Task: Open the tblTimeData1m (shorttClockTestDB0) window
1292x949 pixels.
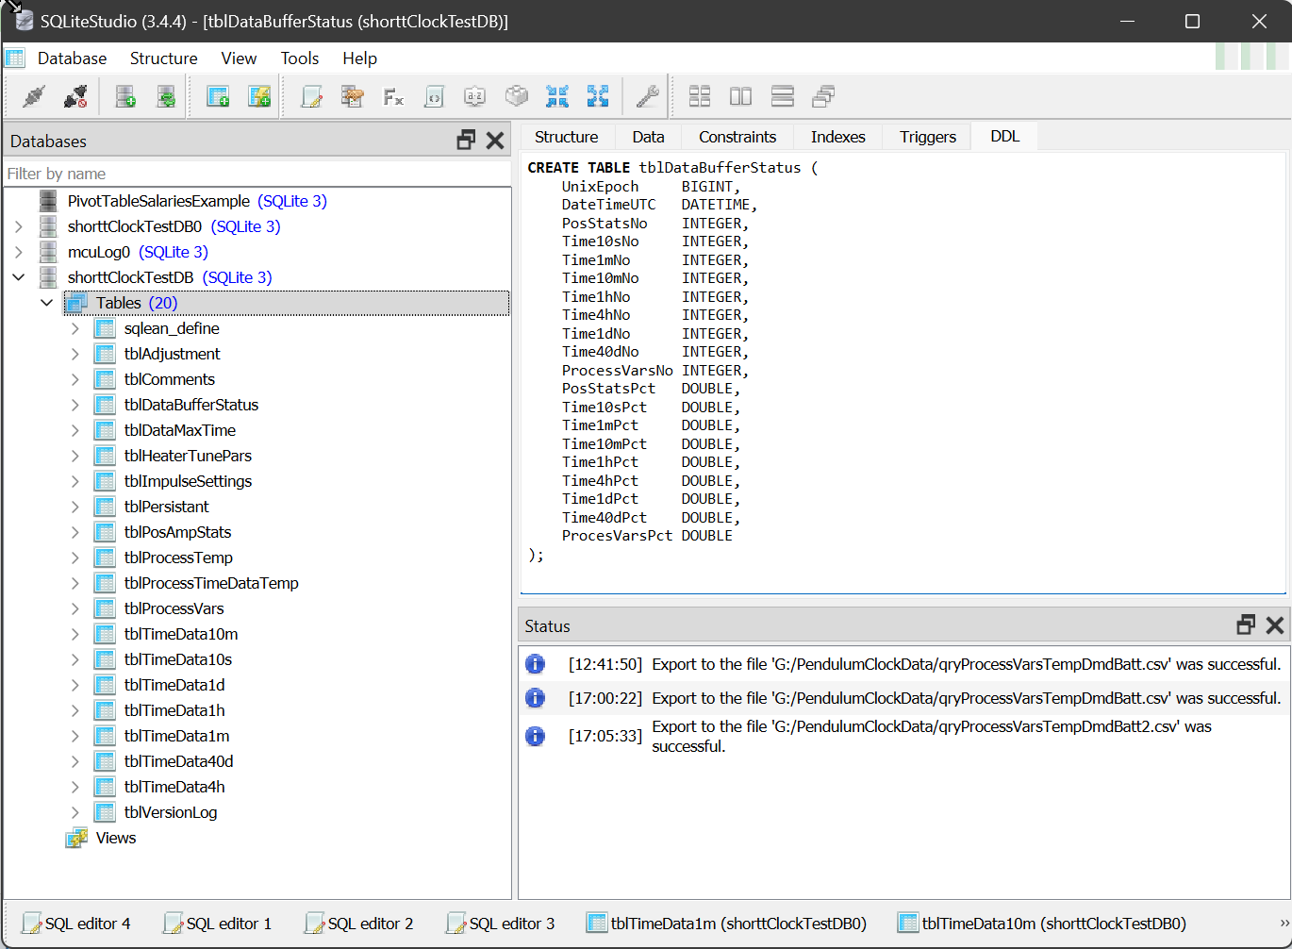Action: click(x=726, y=924)
